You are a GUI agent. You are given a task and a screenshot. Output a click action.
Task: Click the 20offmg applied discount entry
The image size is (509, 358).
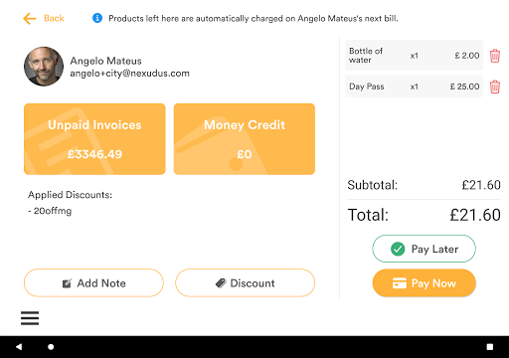pos(50,211)
